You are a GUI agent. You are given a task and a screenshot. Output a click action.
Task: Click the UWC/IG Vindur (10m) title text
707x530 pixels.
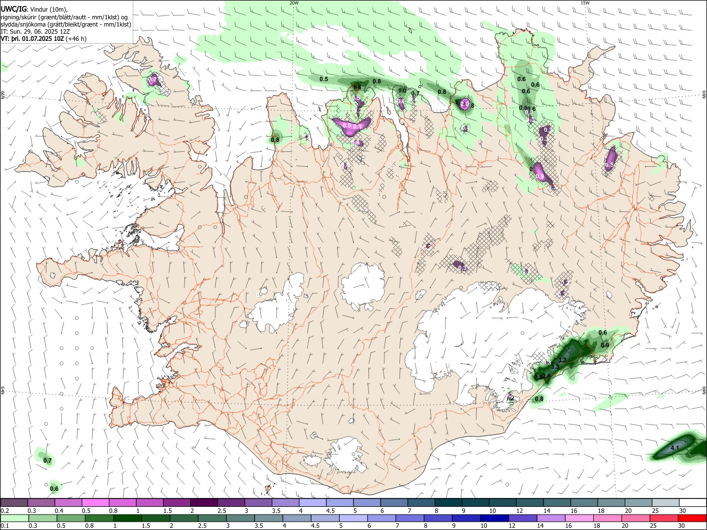(x=34, y=9)
